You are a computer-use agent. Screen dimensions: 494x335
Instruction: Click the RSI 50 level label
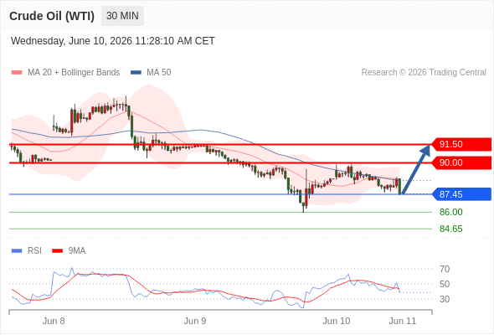pyautogui.click(x=445, y=284)
